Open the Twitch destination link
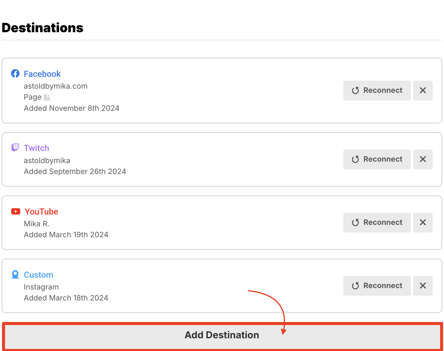This screenshot has width=444, height=351. click(36, 148)
